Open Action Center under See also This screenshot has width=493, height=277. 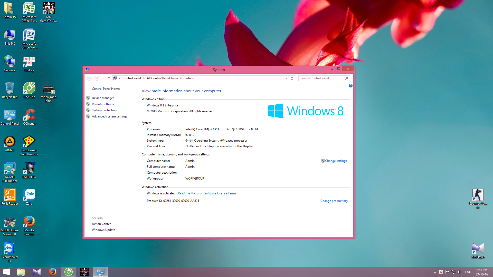[101, 224]
